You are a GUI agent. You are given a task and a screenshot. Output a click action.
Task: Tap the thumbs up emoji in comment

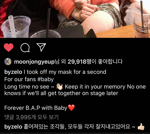pyautogui.click(x=141, y=127)
